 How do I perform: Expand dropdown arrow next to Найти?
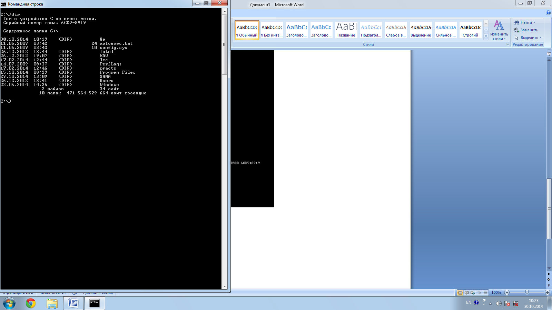535,22
